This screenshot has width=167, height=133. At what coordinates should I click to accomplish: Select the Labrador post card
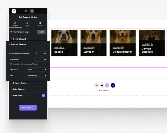(x=93, y=43)
